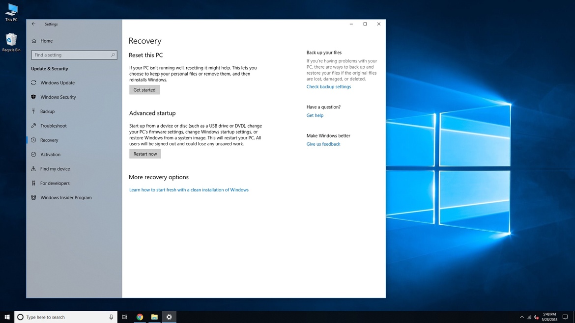Select Recovery in the sidebar
Viewport: 575px width, 323px height.
coord(49,140)
